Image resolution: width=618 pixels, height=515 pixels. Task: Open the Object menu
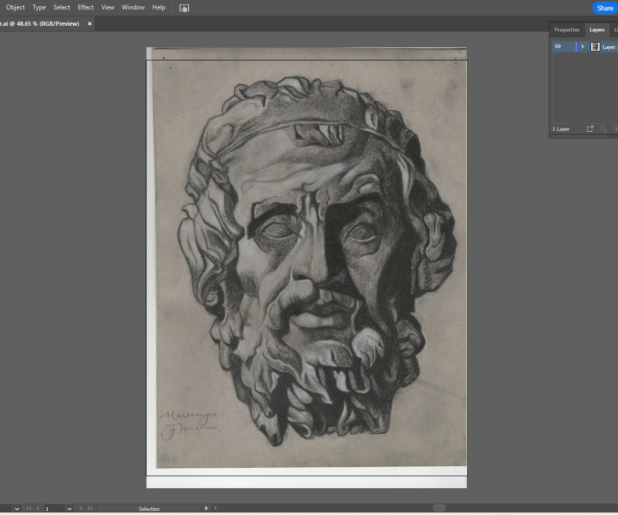15,7
